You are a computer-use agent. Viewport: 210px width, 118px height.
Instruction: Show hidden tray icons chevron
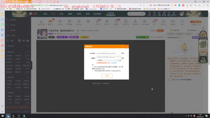pyautogui.click(x=186, y=116)
